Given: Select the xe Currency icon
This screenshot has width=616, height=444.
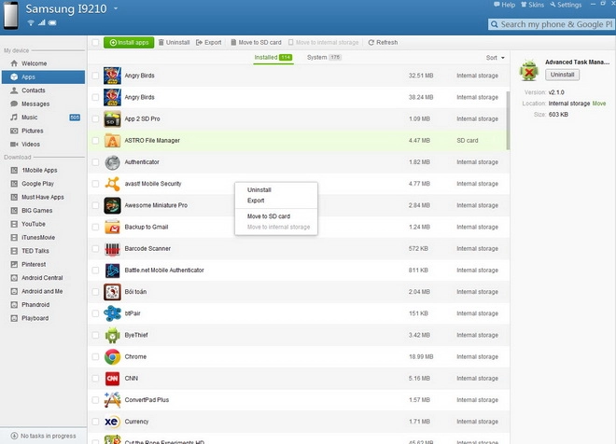Looking at the screenshot, I should (112, 422).
